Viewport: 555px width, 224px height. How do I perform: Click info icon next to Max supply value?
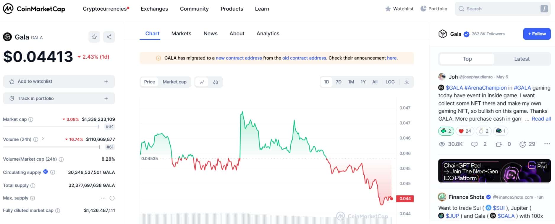click(112, 198)
